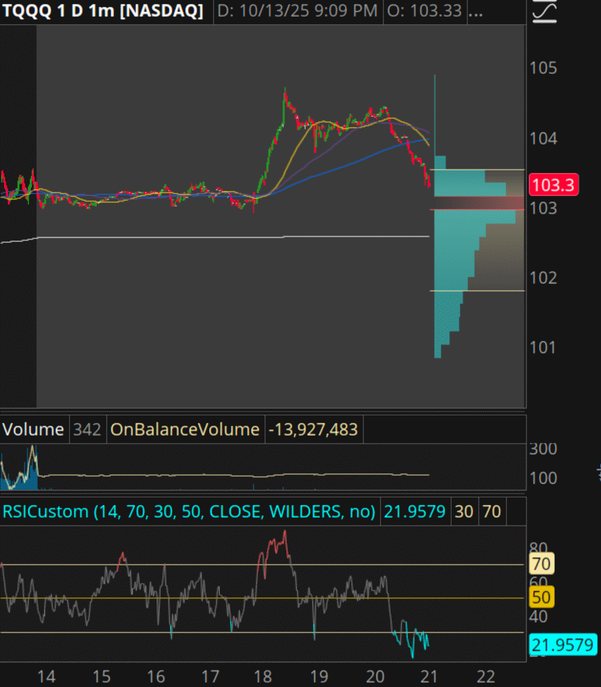Screen dimensions: 601x687
Task: Click the 18 time axis label
Action: [263, 676]
